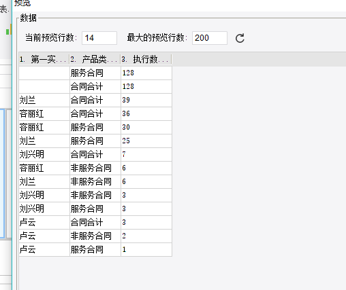Select the value cell showing 7
Viewport: 346px width, 290px height.
pyautogui.click(x=146, y=154)
